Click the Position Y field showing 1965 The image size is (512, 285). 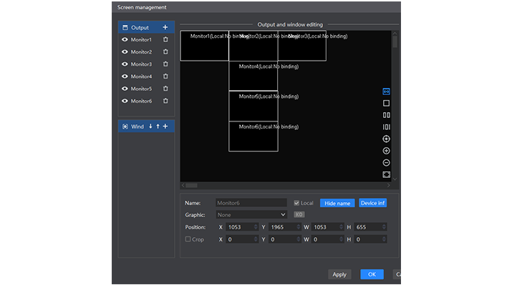285,227
